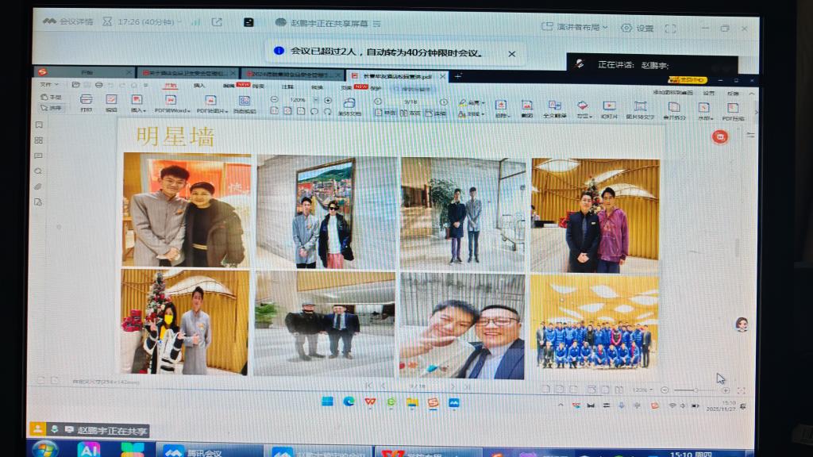Click the red floating round button

pyautogui.click(x=720, y=136)
